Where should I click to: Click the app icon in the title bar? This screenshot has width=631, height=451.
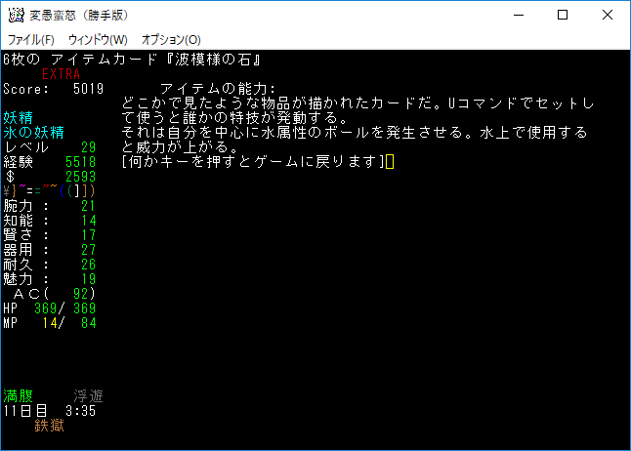[x=16, y=15]
